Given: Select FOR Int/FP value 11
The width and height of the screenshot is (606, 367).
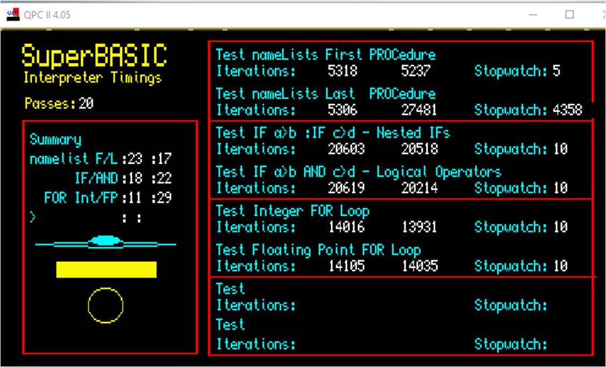Looking at the screenshot, I should click(136, 198).
